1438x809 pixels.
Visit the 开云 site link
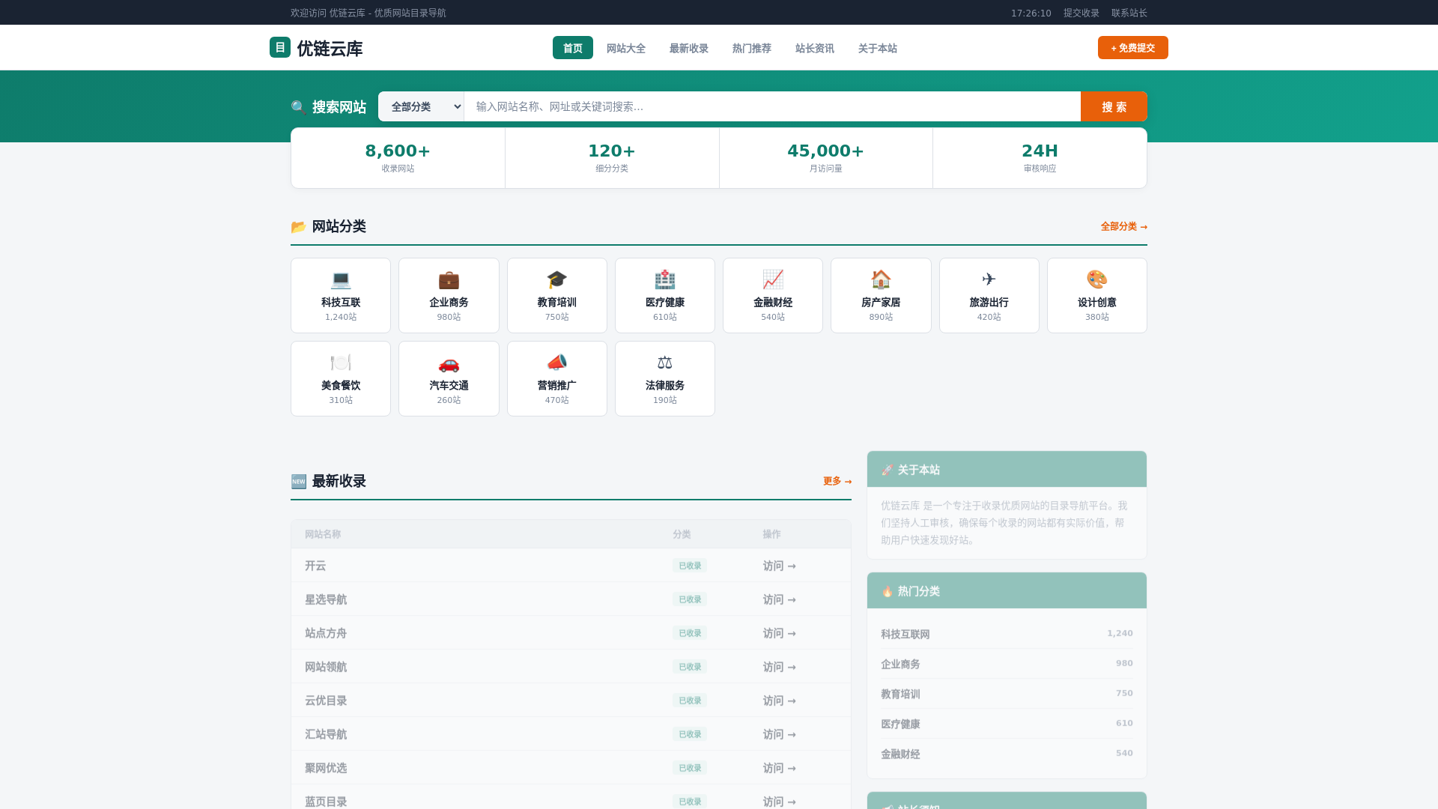[x=779, y=566]
